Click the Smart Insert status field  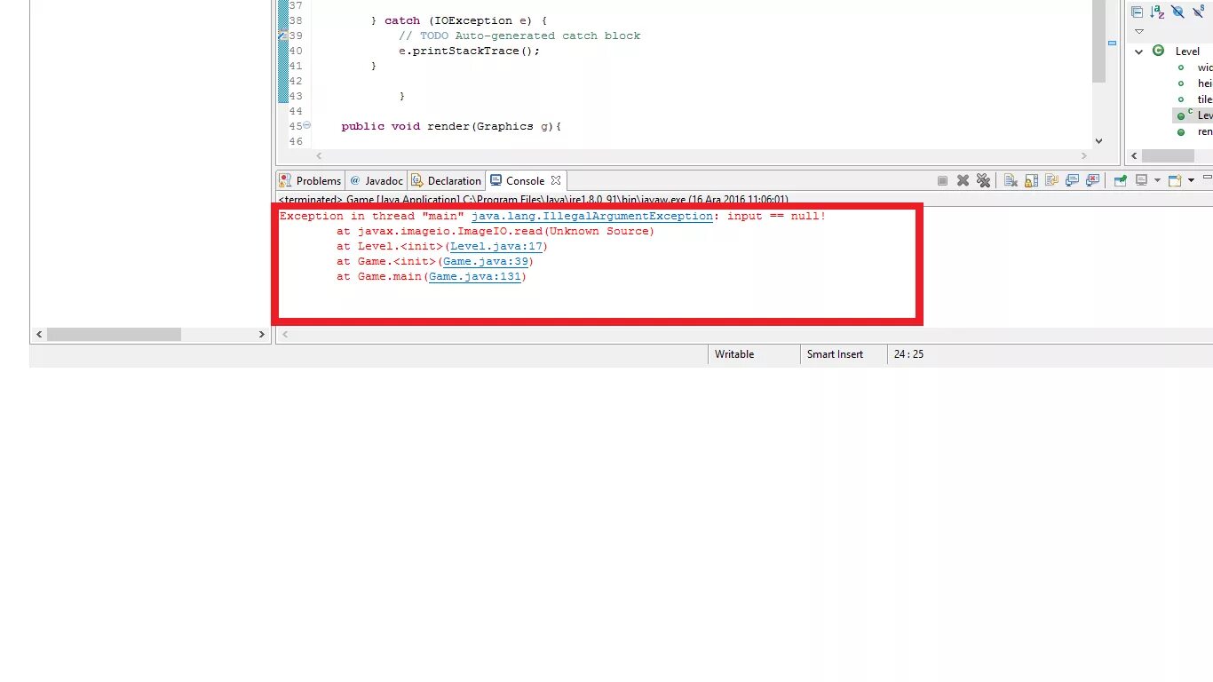pyautogui.click(x=835, y=354)
